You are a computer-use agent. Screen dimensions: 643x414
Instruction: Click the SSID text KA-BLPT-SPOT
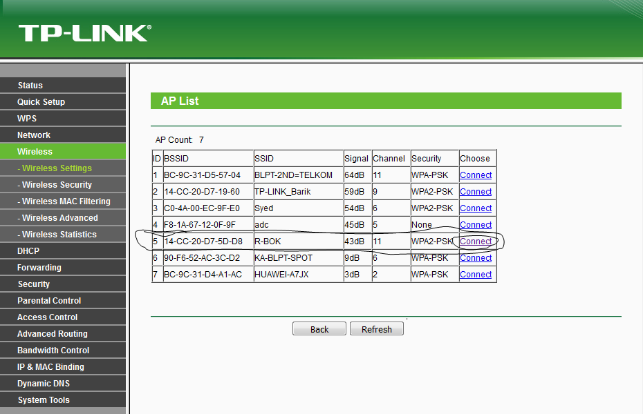tap(283, 258)
